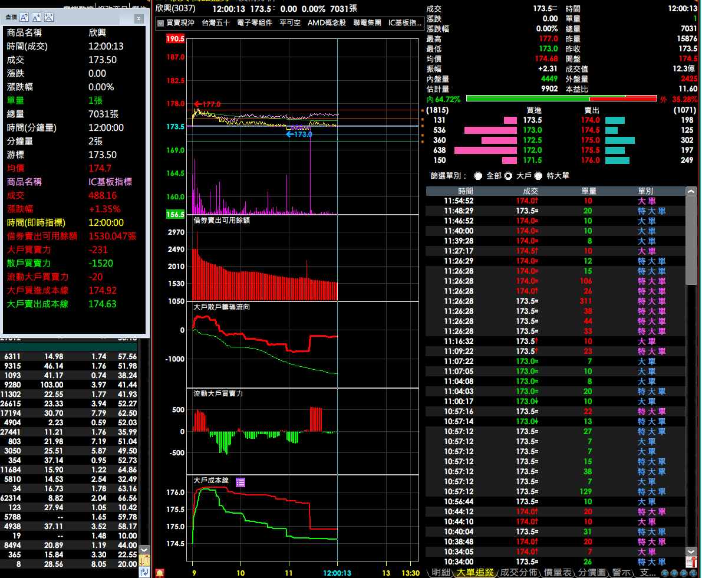The height and width of the screenshot is (578, 702).
Task: Select the 全部 filter radio button
Action: coord(478,176)
